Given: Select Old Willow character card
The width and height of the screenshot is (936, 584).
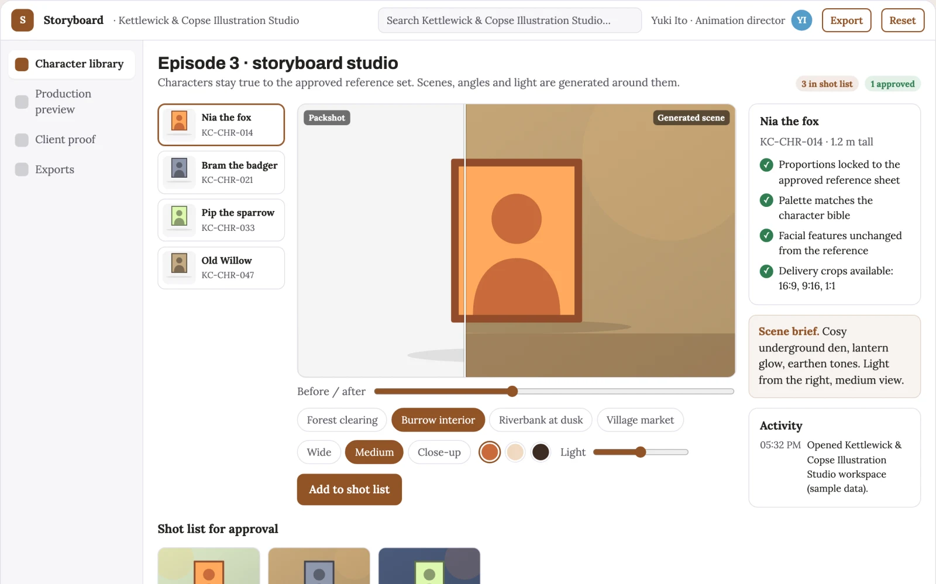Looking at the screenshot, I should click(221, 268).
